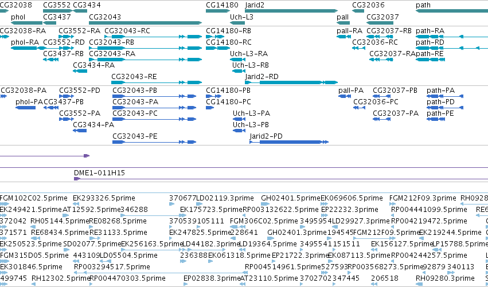The height and width of the screenshot is (287, 488).
Task: Select protein CG32036-PC label
Action: point(376,102)
